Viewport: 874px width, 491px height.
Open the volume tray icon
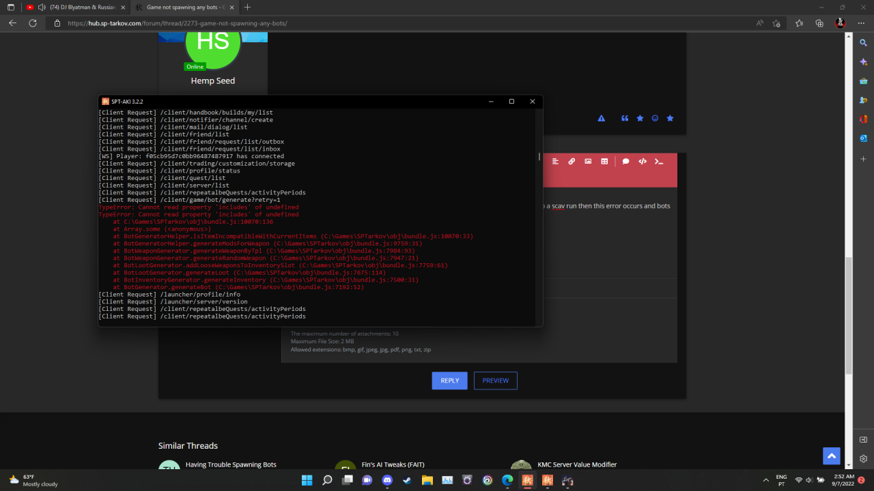click(810, 480)
